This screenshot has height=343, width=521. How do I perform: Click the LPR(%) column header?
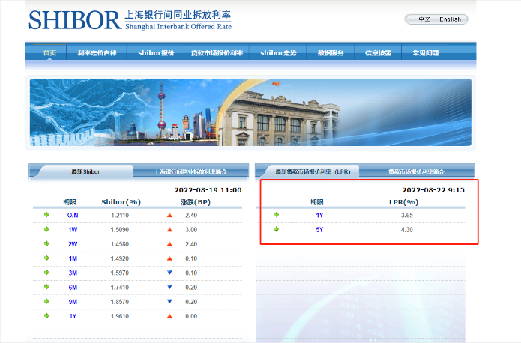click(403, 202)
